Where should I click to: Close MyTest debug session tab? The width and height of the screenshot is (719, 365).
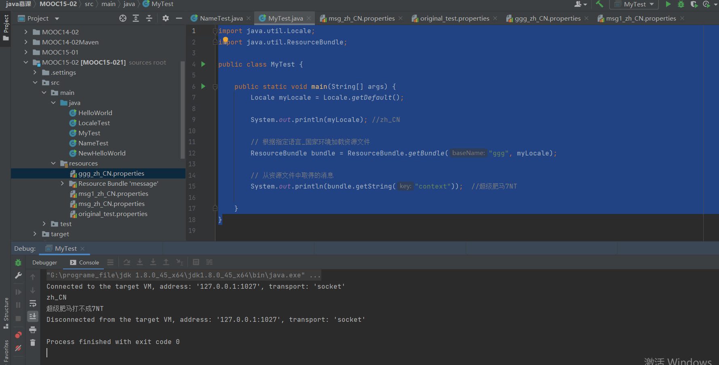click(82, 249)
